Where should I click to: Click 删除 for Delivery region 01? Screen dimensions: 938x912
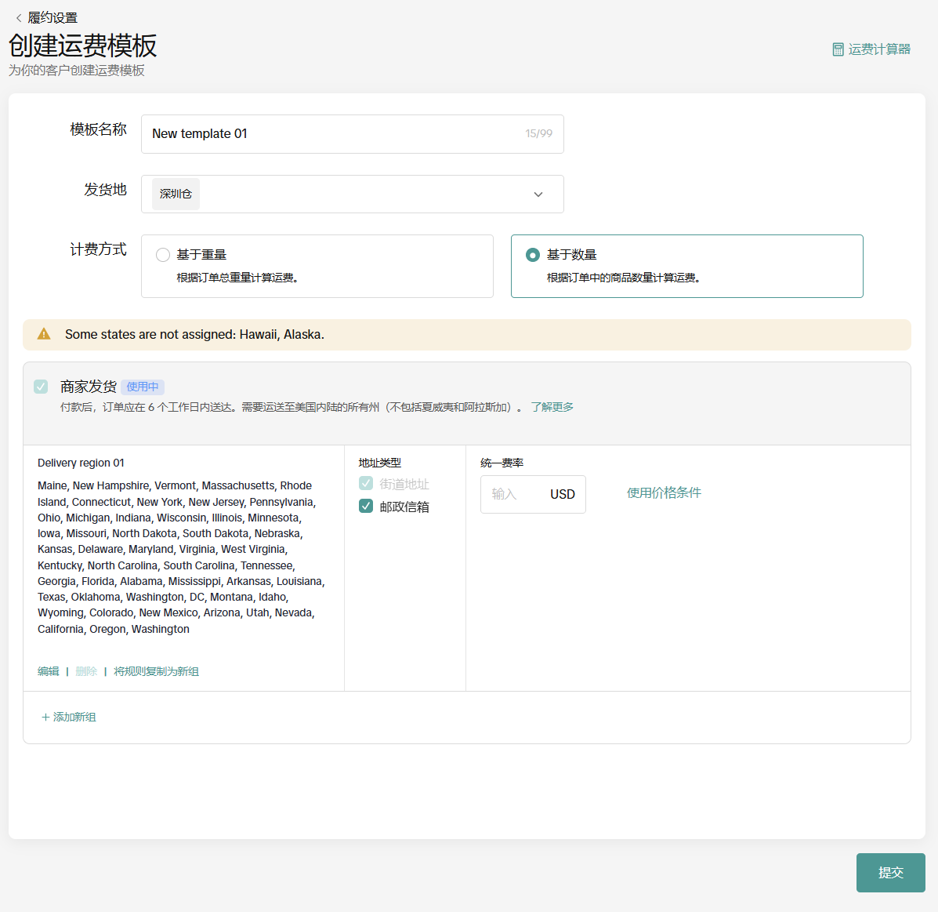tap(86, 671)
